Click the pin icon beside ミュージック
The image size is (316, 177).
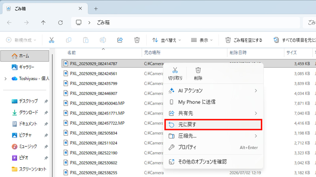click(x=46, y=147)
